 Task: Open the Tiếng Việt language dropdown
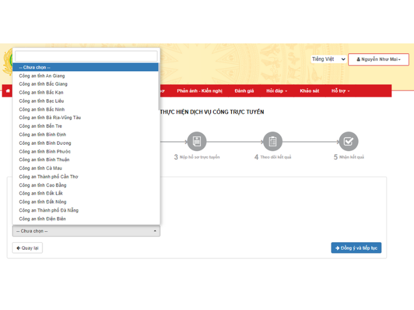329,59
